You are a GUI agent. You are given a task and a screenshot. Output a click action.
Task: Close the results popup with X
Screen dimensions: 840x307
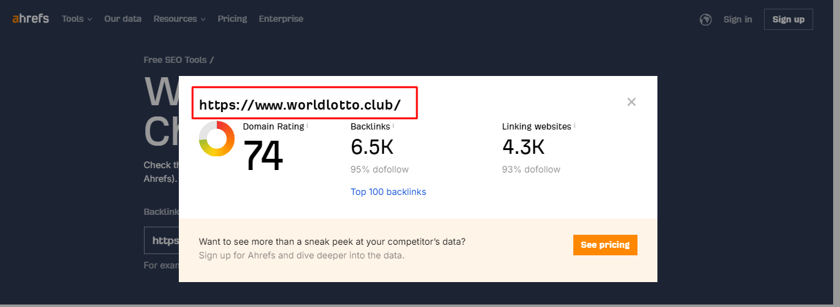[631, 102]
